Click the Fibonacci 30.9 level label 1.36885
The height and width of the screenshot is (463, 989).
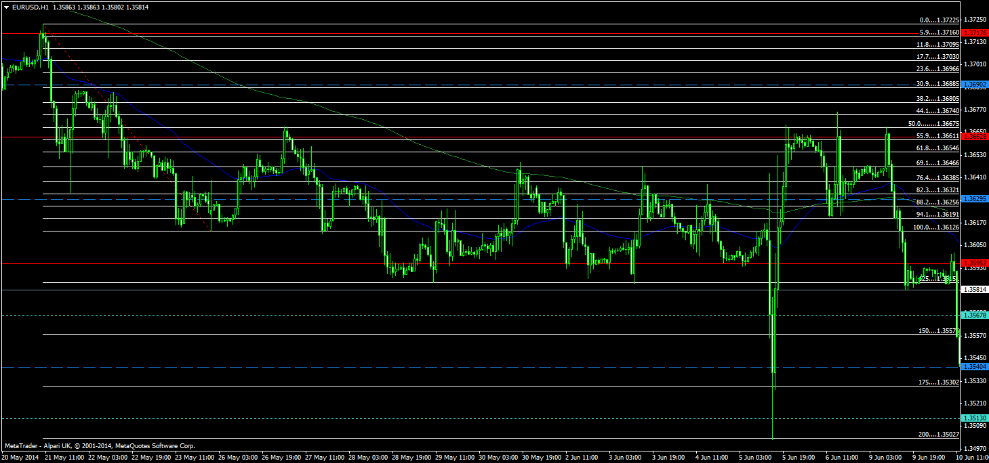[937, 84]
